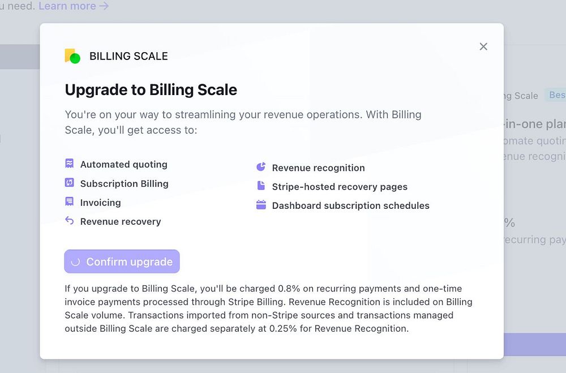
Task: Click the Subscription Billing icon
Action: pos(70,183)
